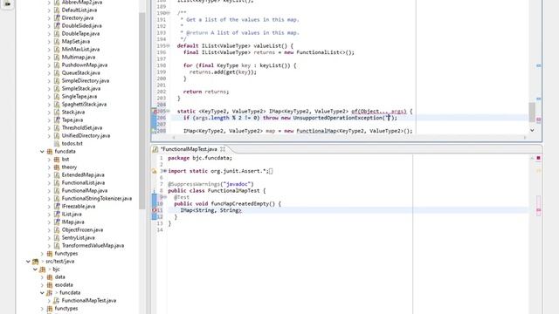Image resolution: width=559 pixels, height=314 pixels.
Task: Open DoubleTape.java file
Action: pos(80,33)
